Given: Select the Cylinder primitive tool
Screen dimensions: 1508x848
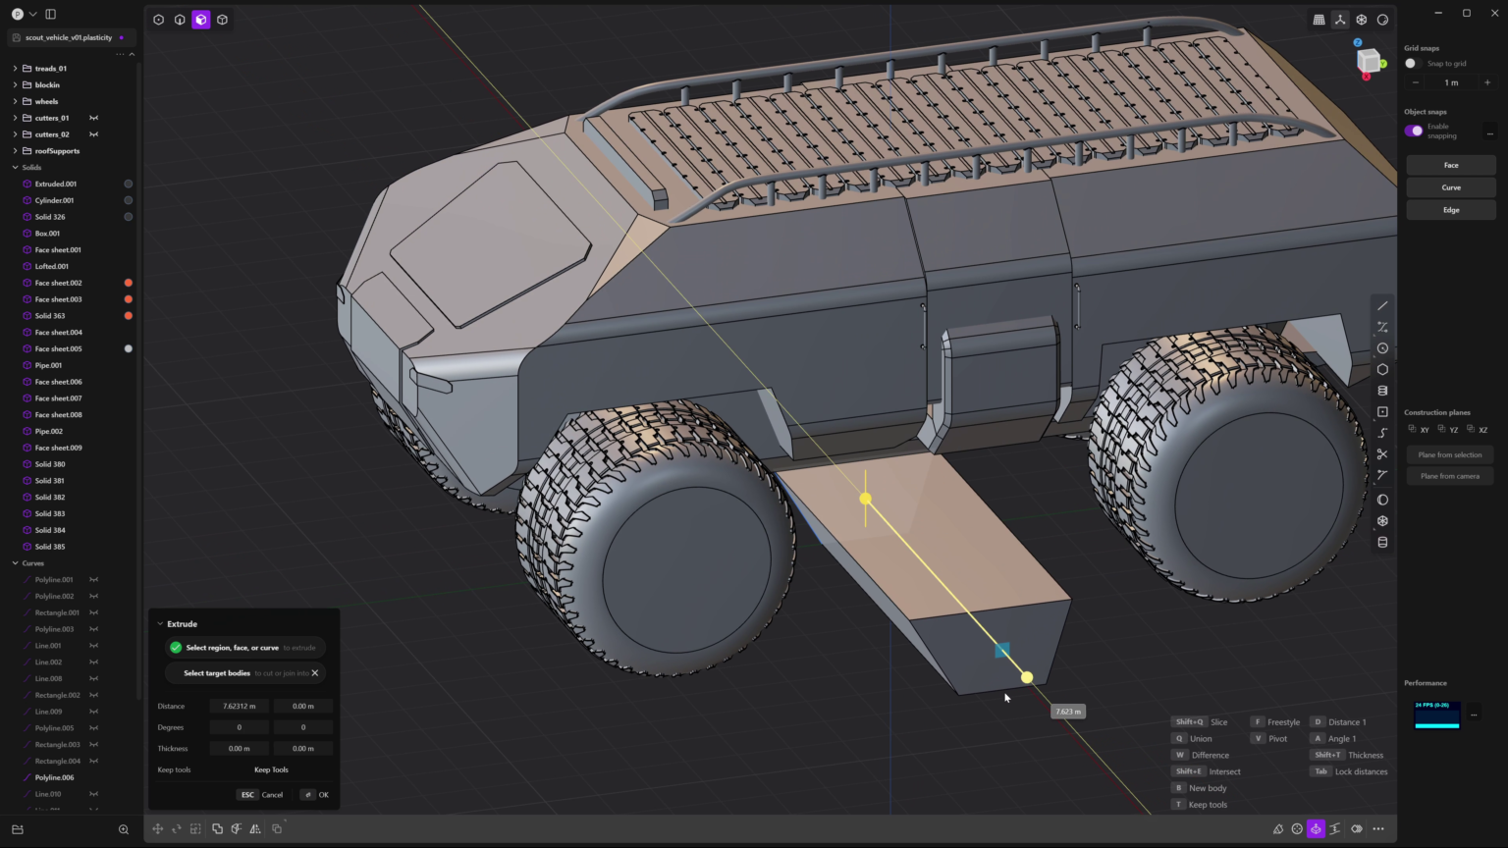Looking at the screenshot, I should pyautogui.click(x=1382, y=543).
